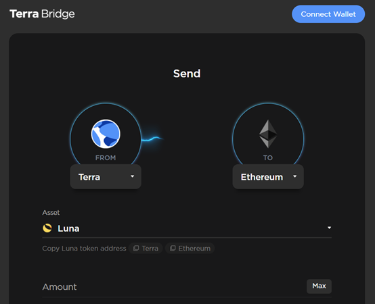Screen dimensions: 375x304
Task: Expand the Luna asset selector
Action: pyautogui.click(x=187, y=228)
